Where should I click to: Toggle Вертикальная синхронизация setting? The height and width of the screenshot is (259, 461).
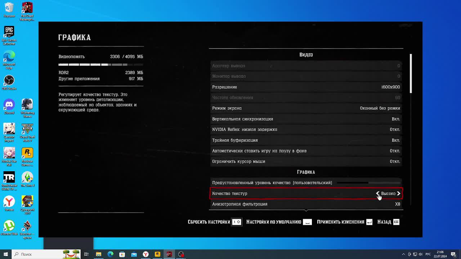click(x=306, y=119)
